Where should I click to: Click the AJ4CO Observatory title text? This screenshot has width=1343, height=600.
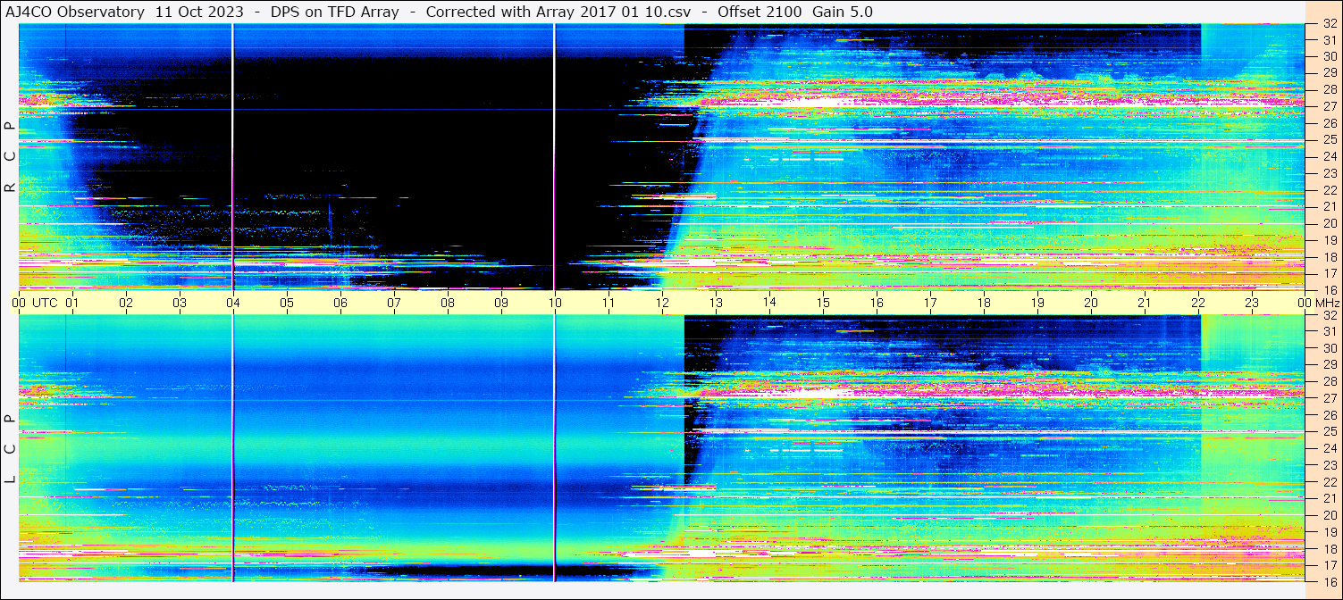click(x=76, y=12)
